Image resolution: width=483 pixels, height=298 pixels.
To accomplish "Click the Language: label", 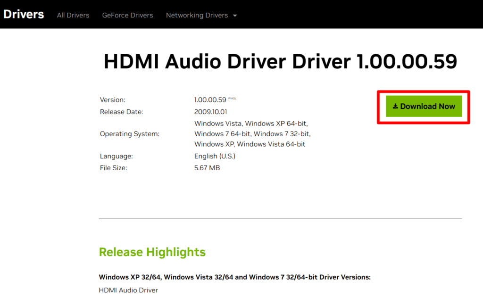I will click(x=116, y=156).
